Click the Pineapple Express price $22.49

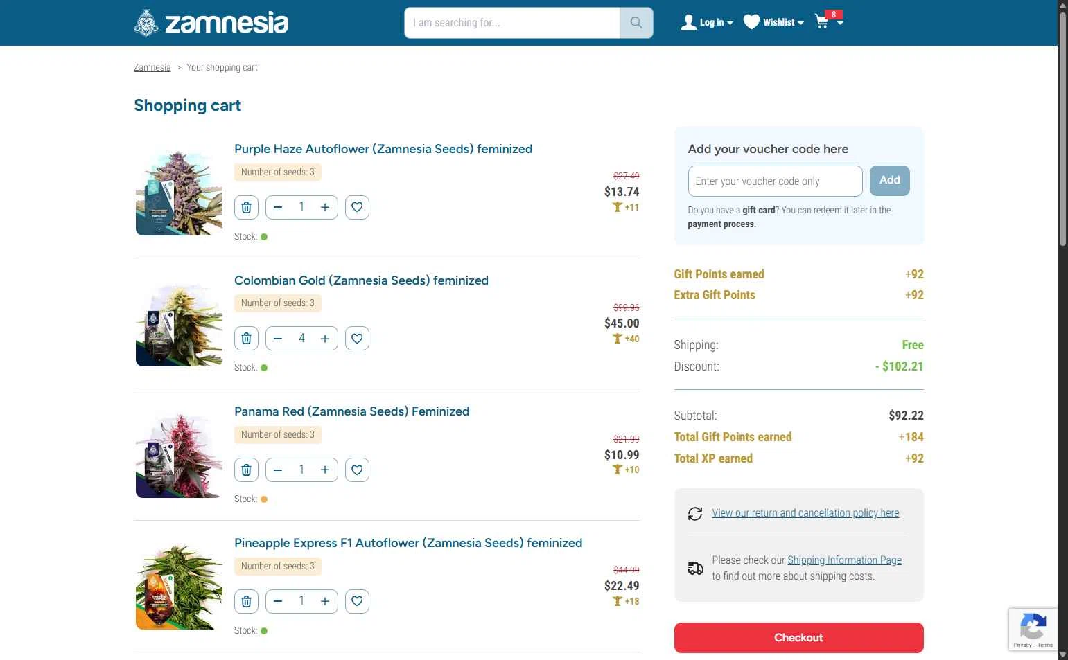point(622,586)
